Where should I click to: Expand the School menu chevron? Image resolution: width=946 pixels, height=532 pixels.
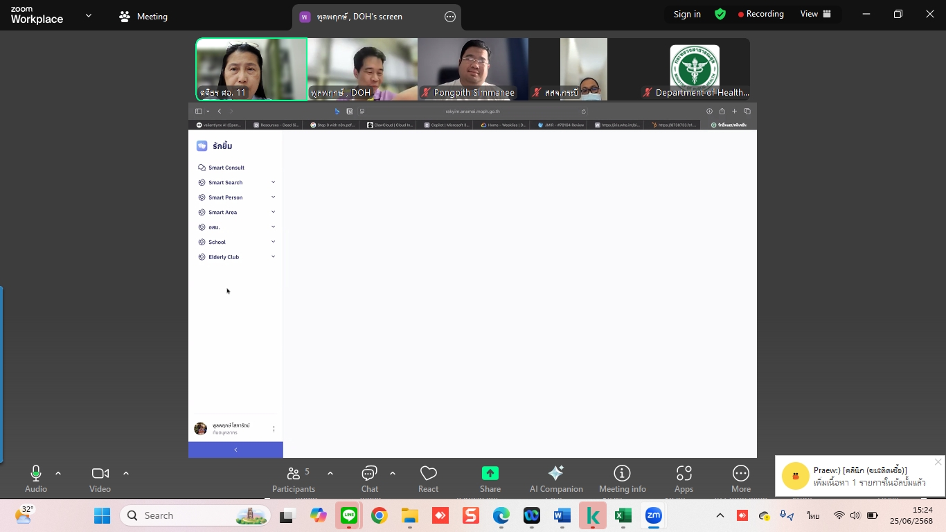[273, 242]
